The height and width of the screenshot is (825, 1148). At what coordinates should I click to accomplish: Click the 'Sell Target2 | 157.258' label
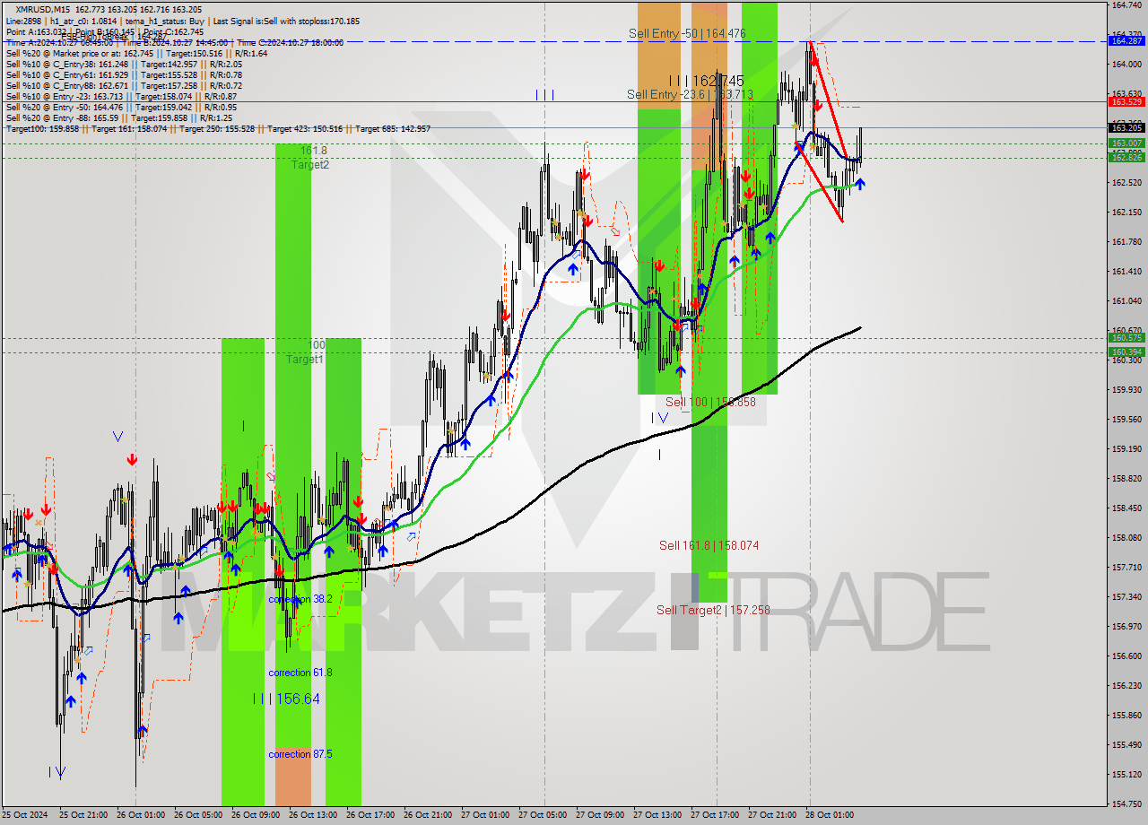tap(713, 610)
